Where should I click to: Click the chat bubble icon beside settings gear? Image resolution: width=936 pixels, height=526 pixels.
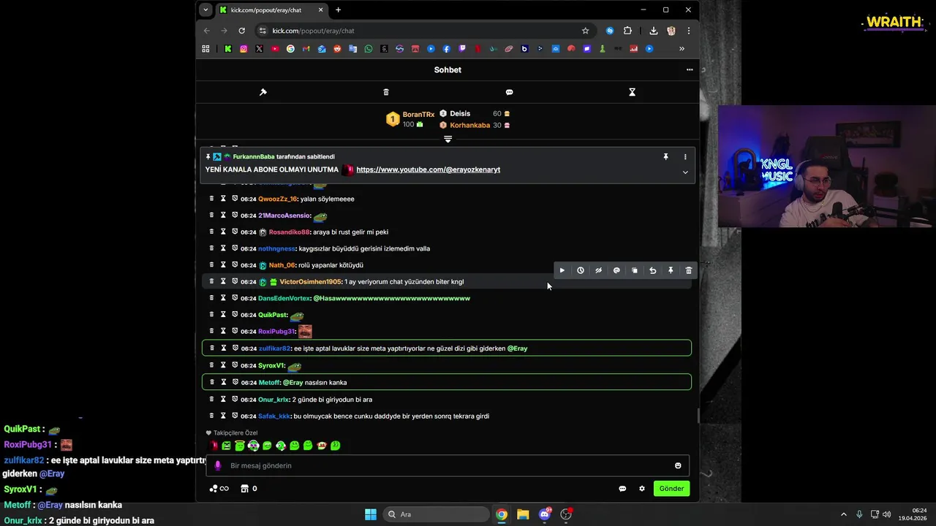(x=622, y=489)
